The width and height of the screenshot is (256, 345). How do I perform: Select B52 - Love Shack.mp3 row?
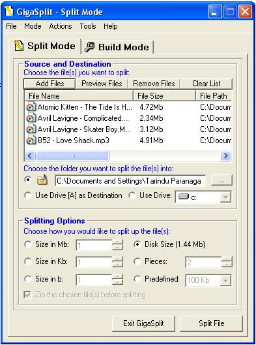tap(128, 140)
